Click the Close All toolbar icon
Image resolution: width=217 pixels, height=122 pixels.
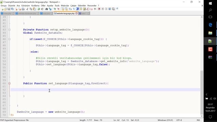(20, 9)
